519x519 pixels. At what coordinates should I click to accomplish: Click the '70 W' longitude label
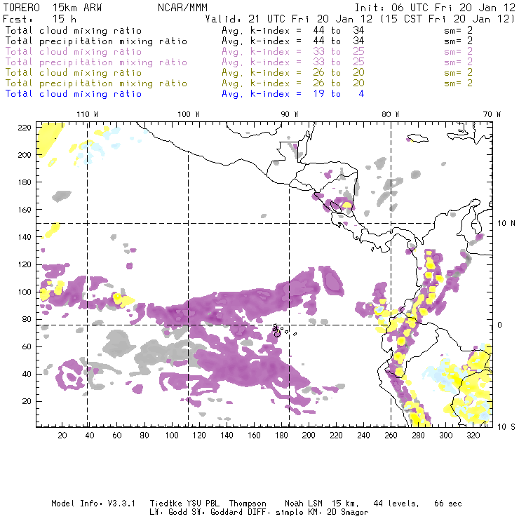pyautogui.click(x=492, y=114)
